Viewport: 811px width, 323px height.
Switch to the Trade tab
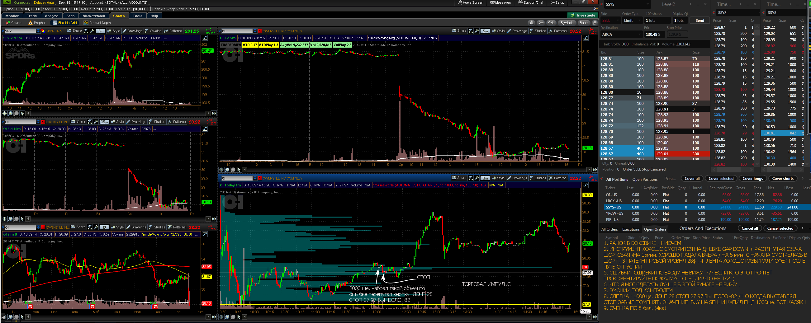(32, 16)
